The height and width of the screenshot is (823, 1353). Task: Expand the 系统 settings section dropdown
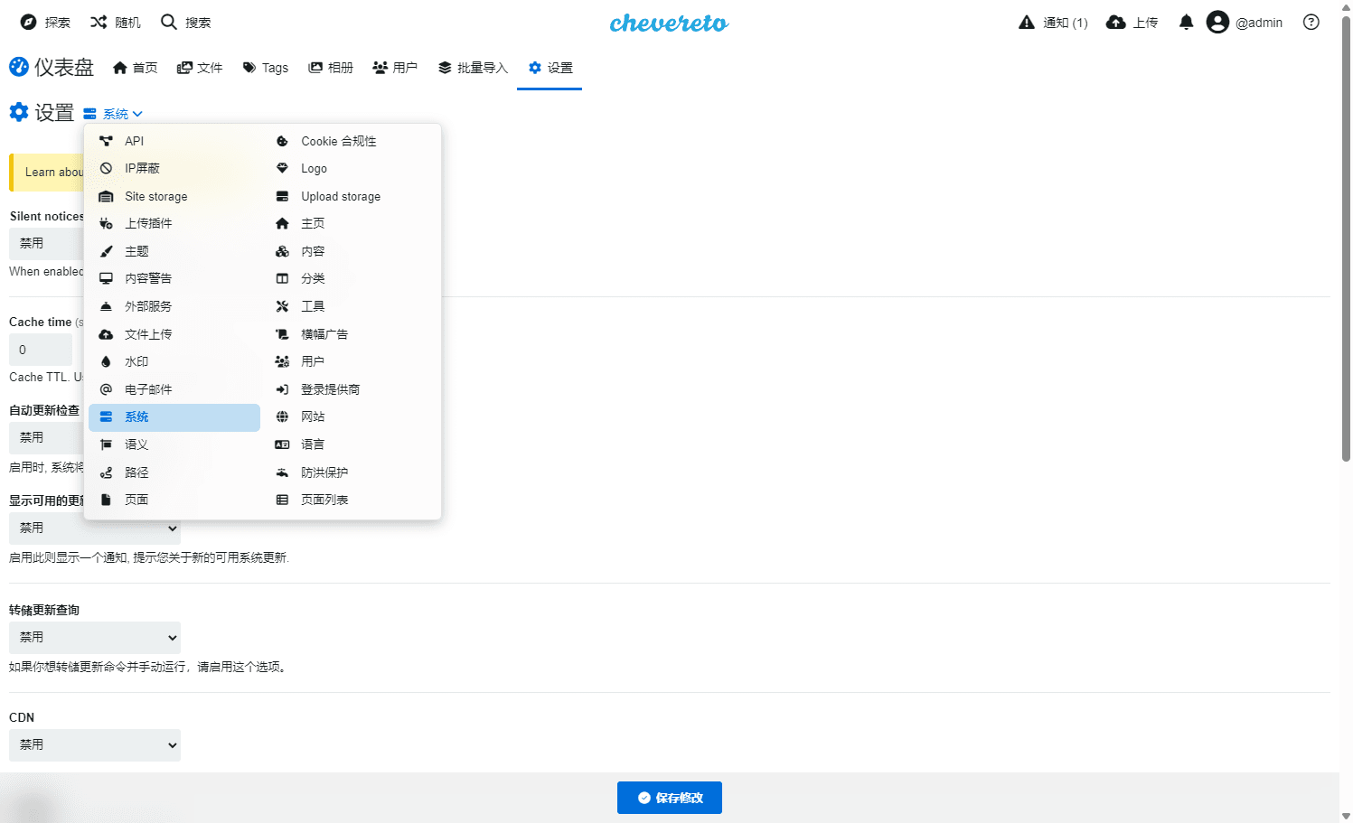coord(113,114)
